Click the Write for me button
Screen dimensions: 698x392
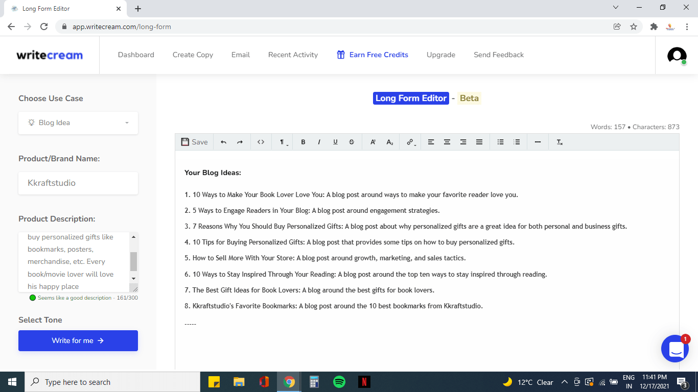[x=78, y=340]
